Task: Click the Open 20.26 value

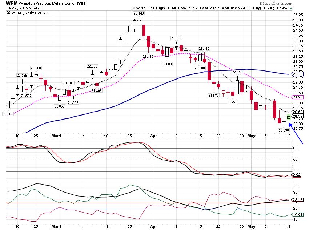Action: (x=143, y=8)
